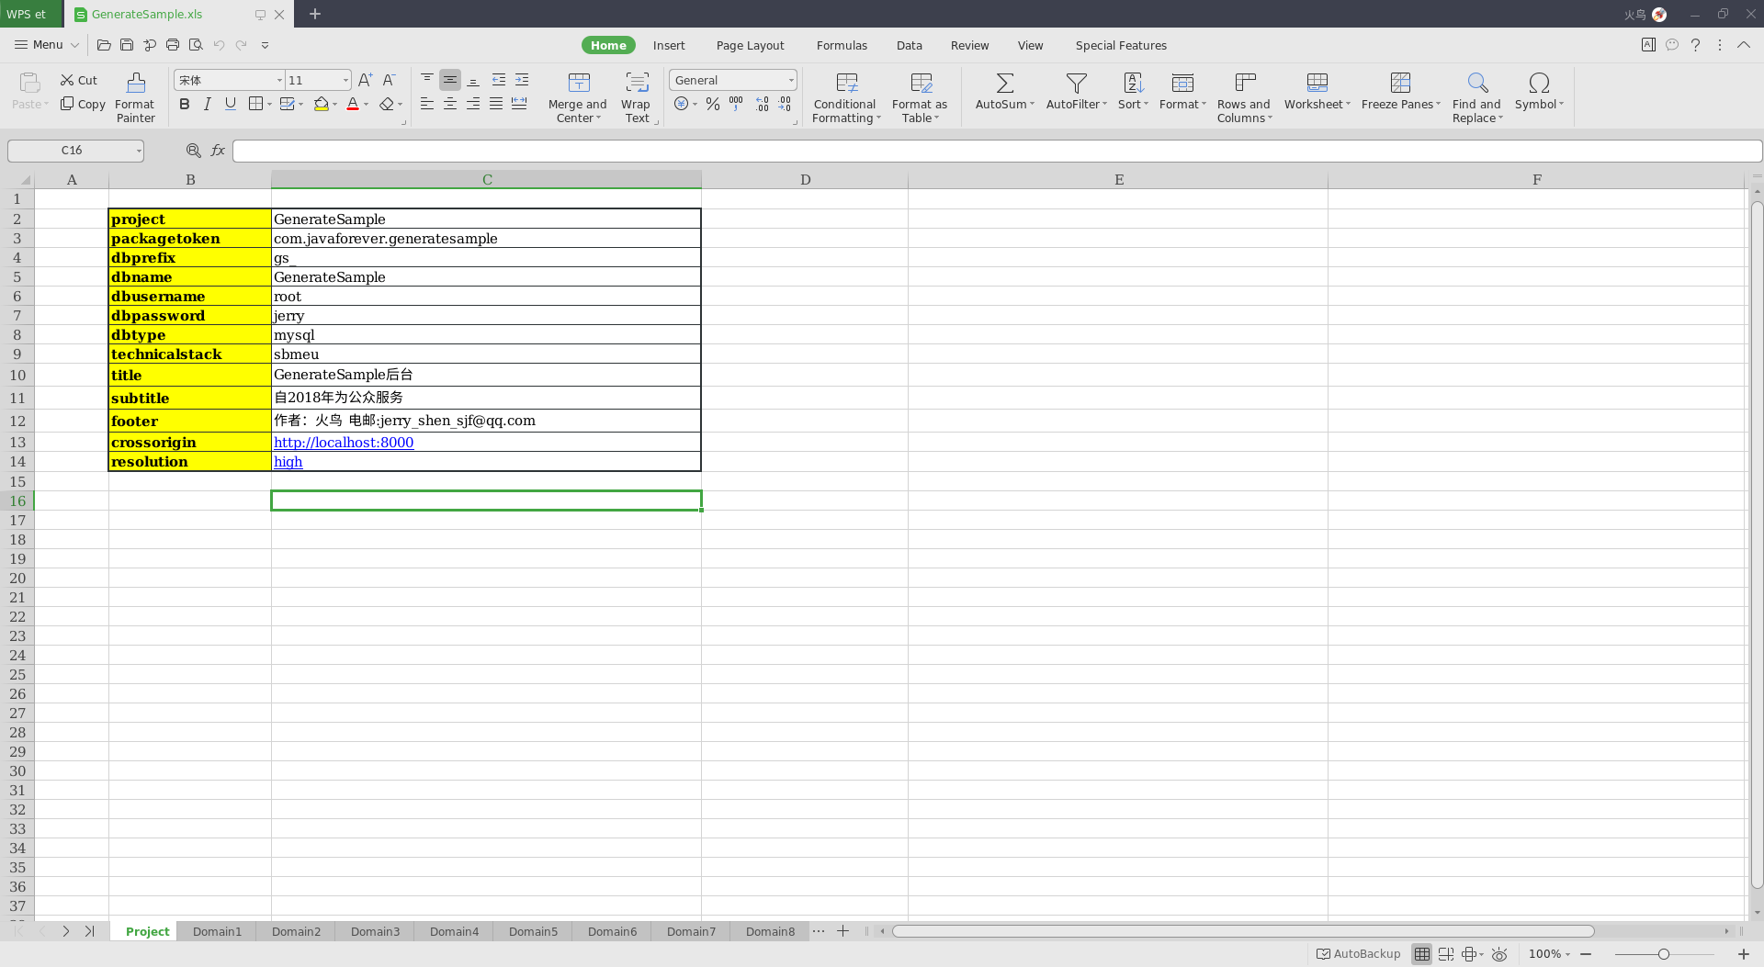Increase indent in the alignment group

(x=522, y=80)
